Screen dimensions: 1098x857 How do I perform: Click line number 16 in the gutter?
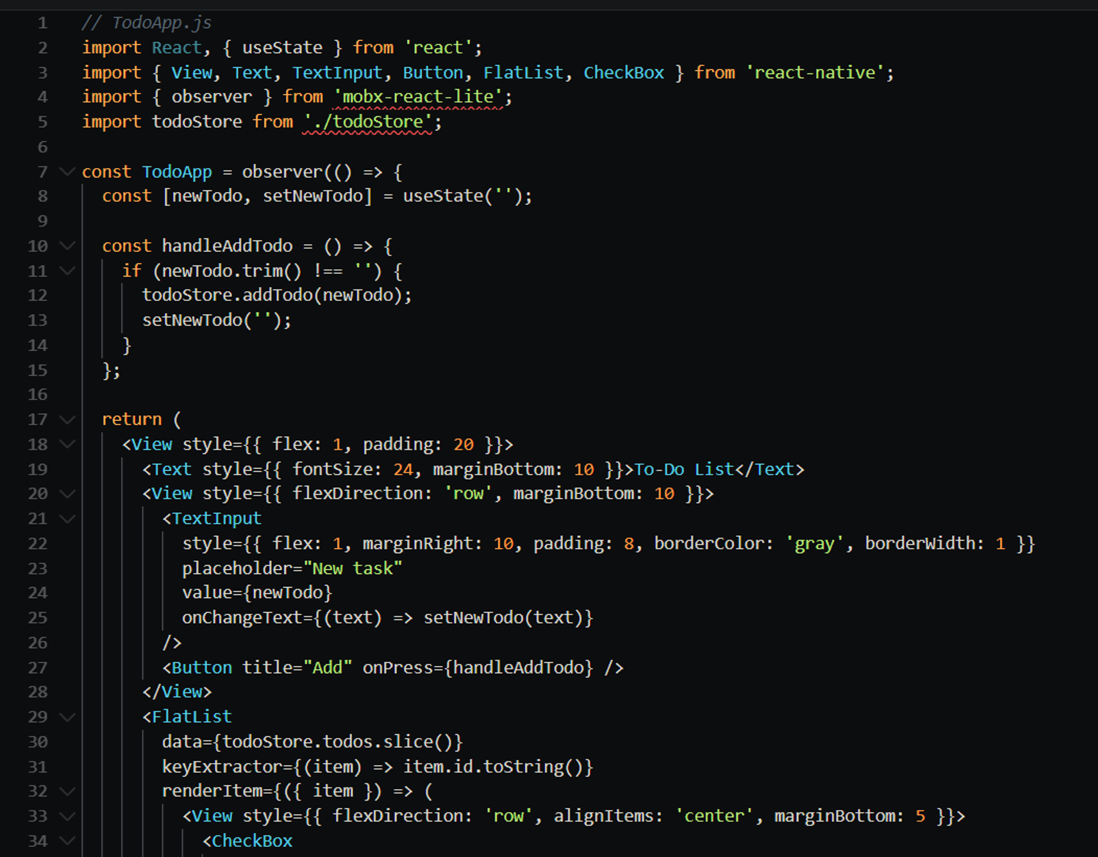(38, 395)
